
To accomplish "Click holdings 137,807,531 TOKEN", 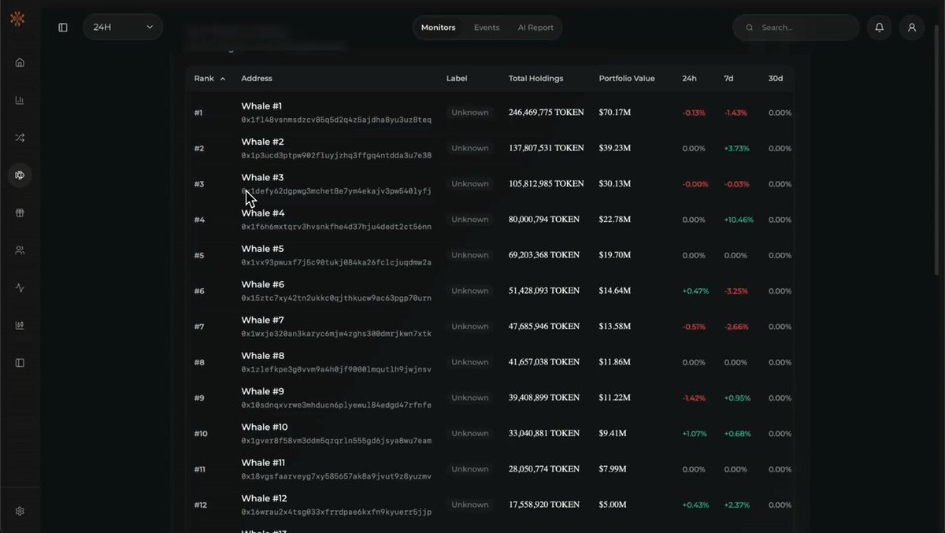I will [x=547, y=148].
